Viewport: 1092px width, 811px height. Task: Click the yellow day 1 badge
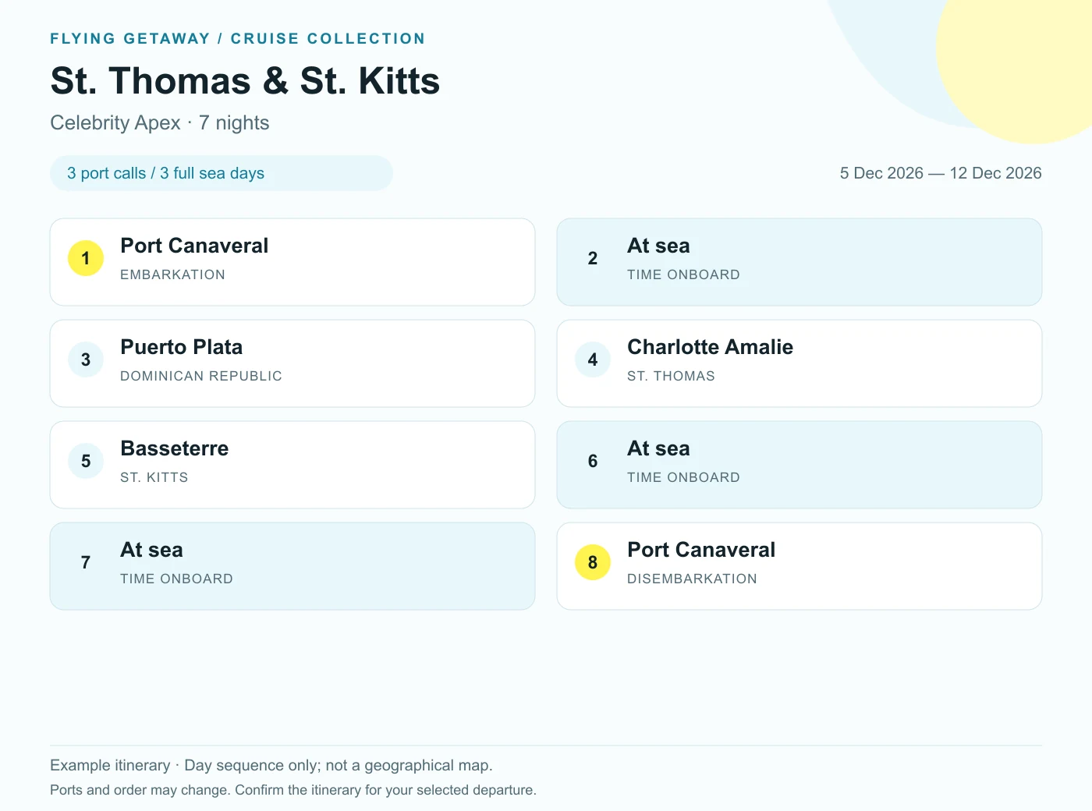coord(86,258)
